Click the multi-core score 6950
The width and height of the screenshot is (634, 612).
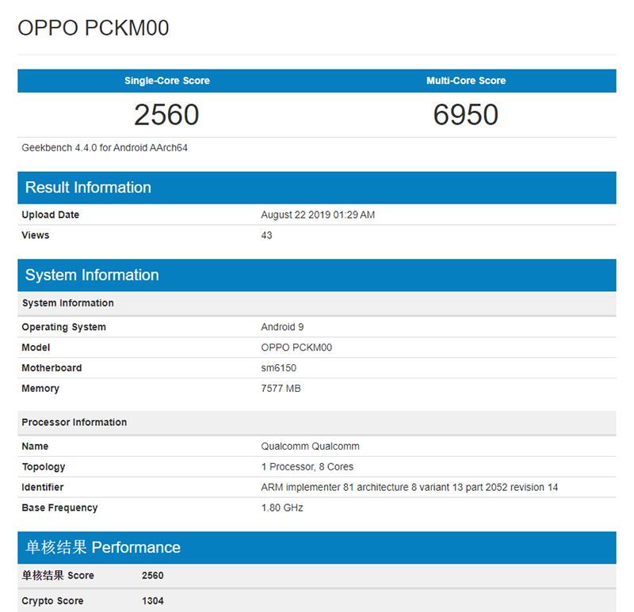[466, 115]
